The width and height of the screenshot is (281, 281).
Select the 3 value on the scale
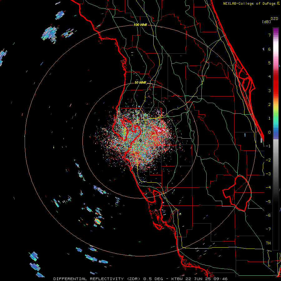[x=269, y=91]
